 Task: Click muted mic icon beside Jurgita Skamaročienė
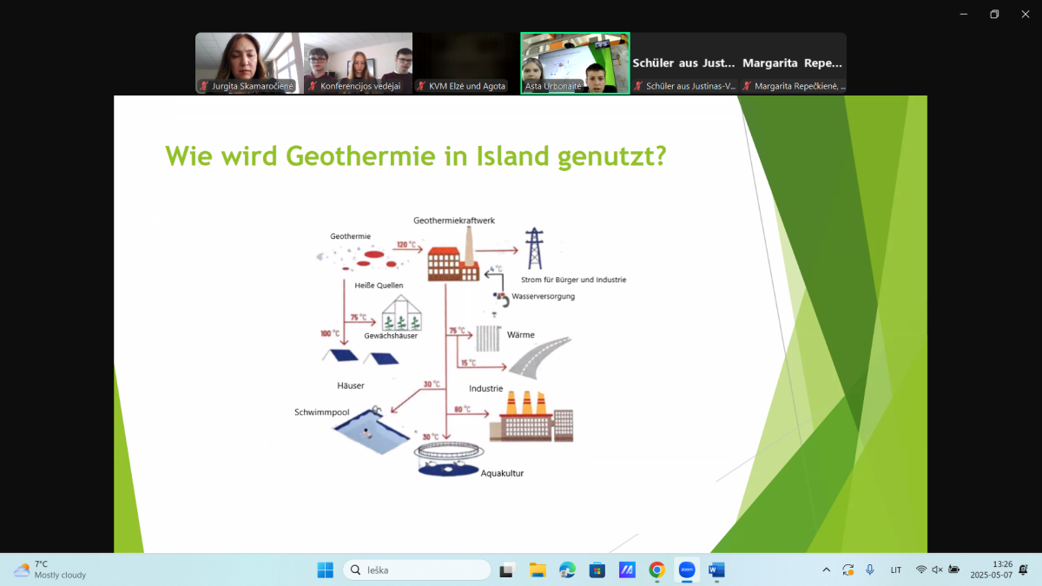point(204,86)
